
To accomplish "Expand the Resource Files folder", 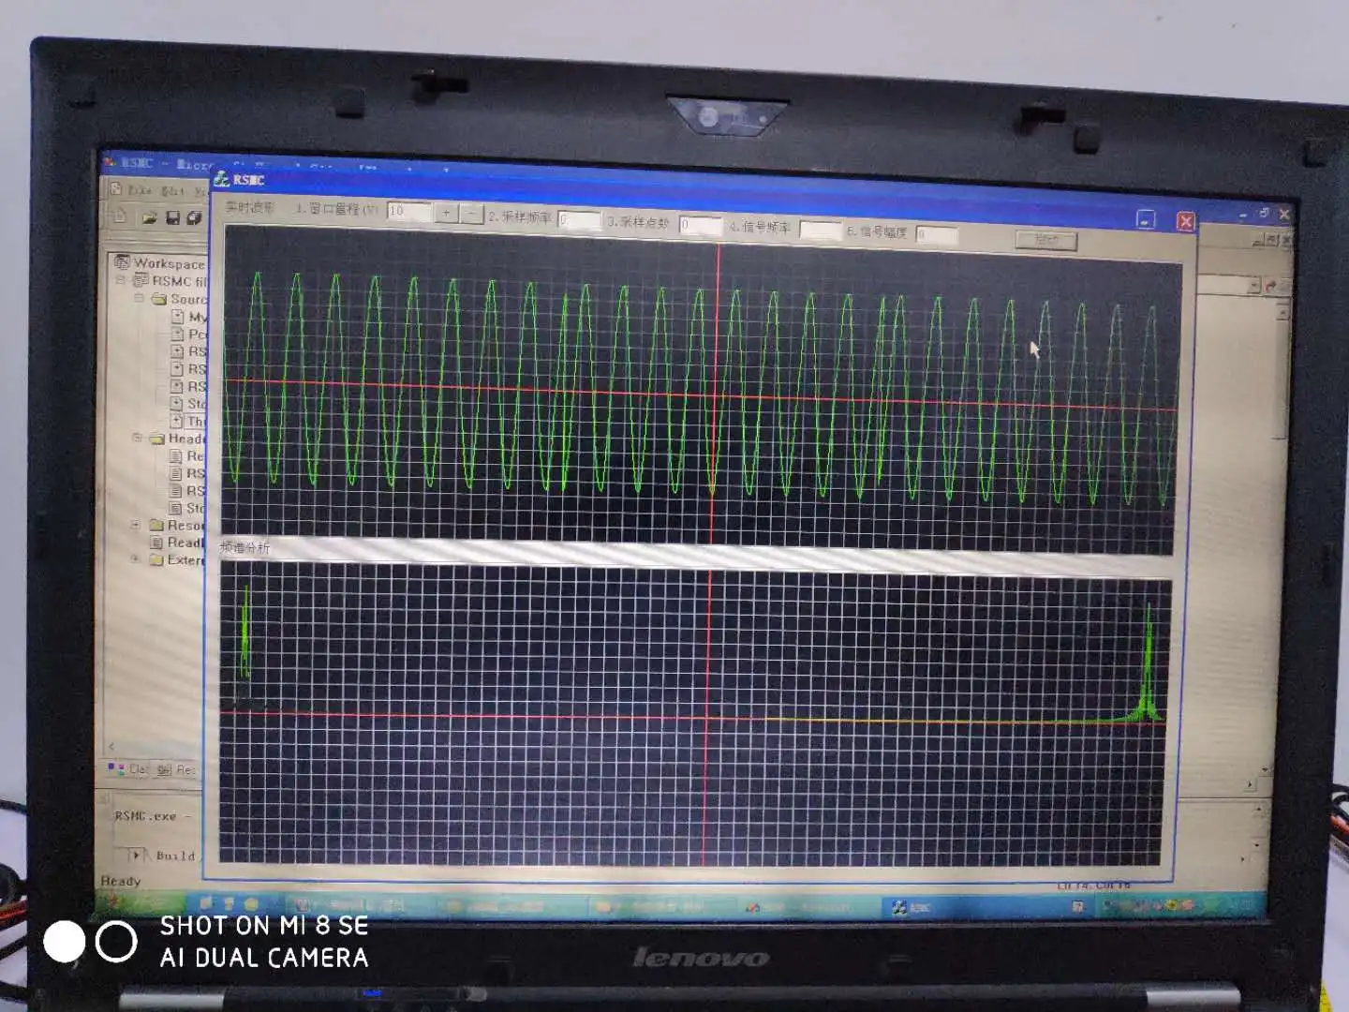I will (136, 525).
